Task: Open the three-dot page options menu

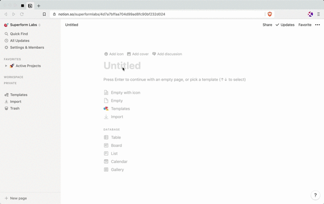Action: click(317, 25)
